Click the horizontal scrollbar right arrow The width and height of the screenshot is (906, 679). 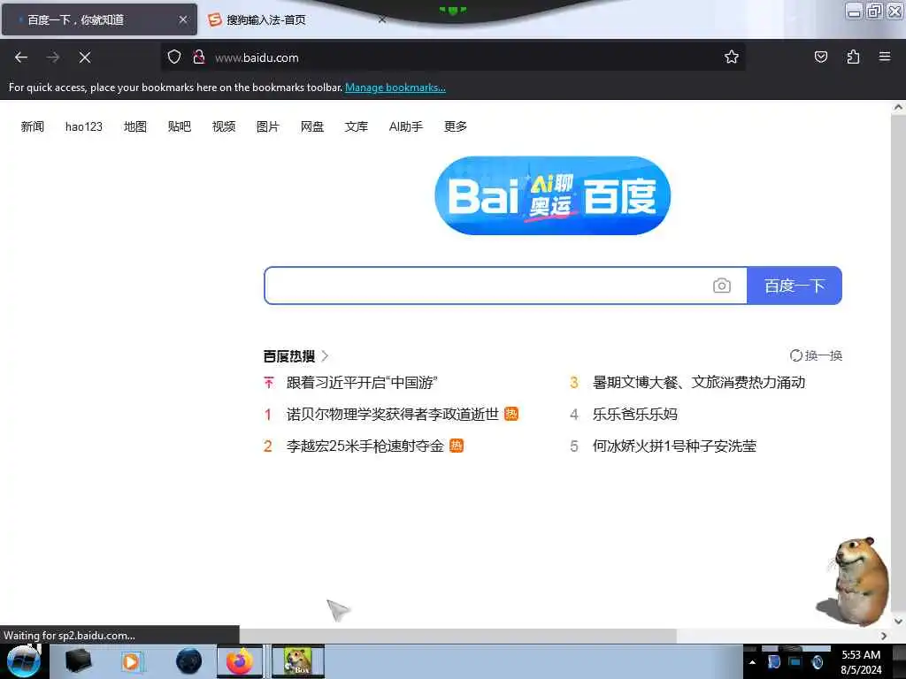[884, 635]
